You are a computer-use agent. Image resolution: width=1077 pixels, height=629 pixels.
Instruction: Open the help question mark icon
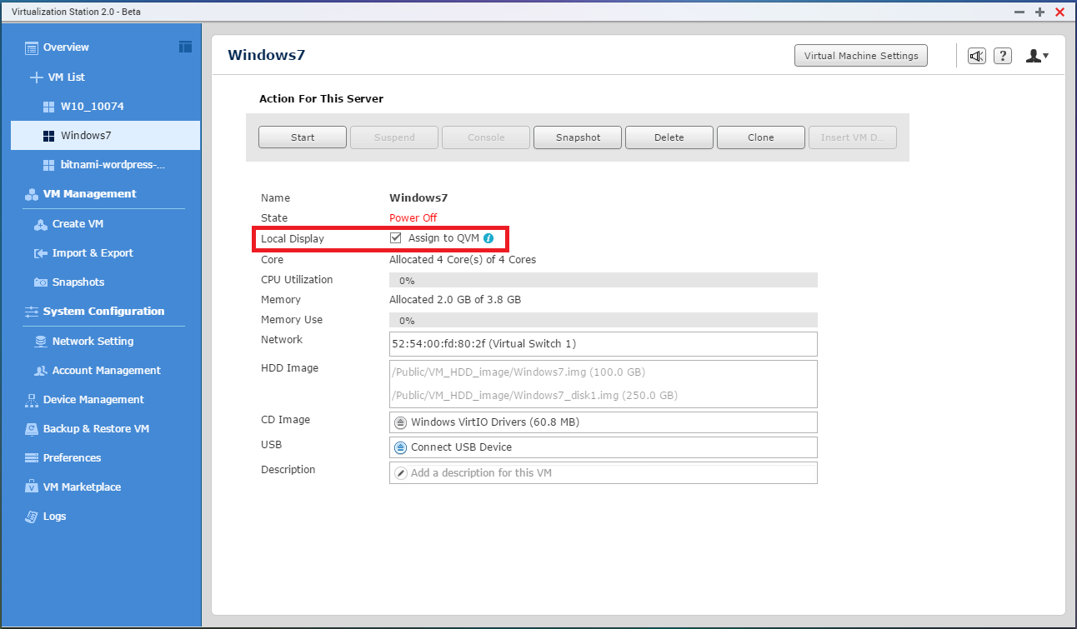pyautogui.click(x=1003, y=56)
